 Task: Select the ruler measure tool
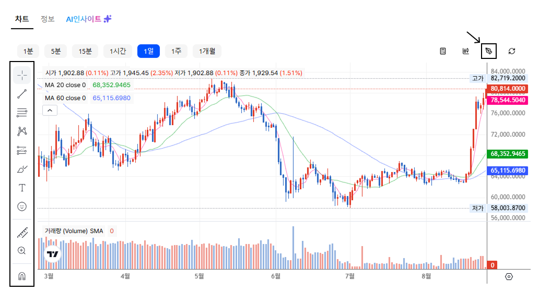[22, 233]
